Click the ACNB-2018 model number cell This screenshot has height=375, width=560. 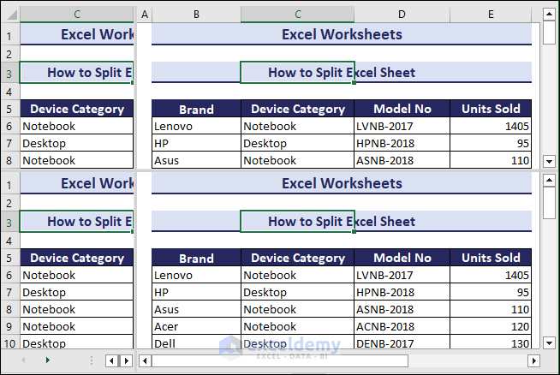(x=402, y=326)
